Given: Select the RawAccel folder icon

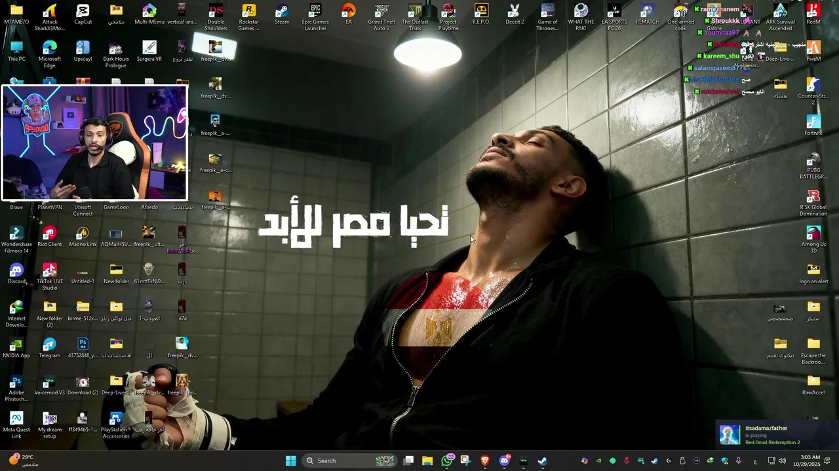Looking at the screenshot, I should (x=813, y=385).
